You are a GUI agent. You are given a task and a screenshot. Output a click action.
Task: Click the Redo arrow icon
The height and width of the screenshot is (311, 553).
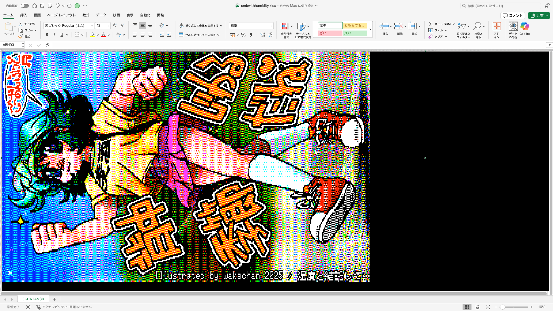(x=69, y=6)
